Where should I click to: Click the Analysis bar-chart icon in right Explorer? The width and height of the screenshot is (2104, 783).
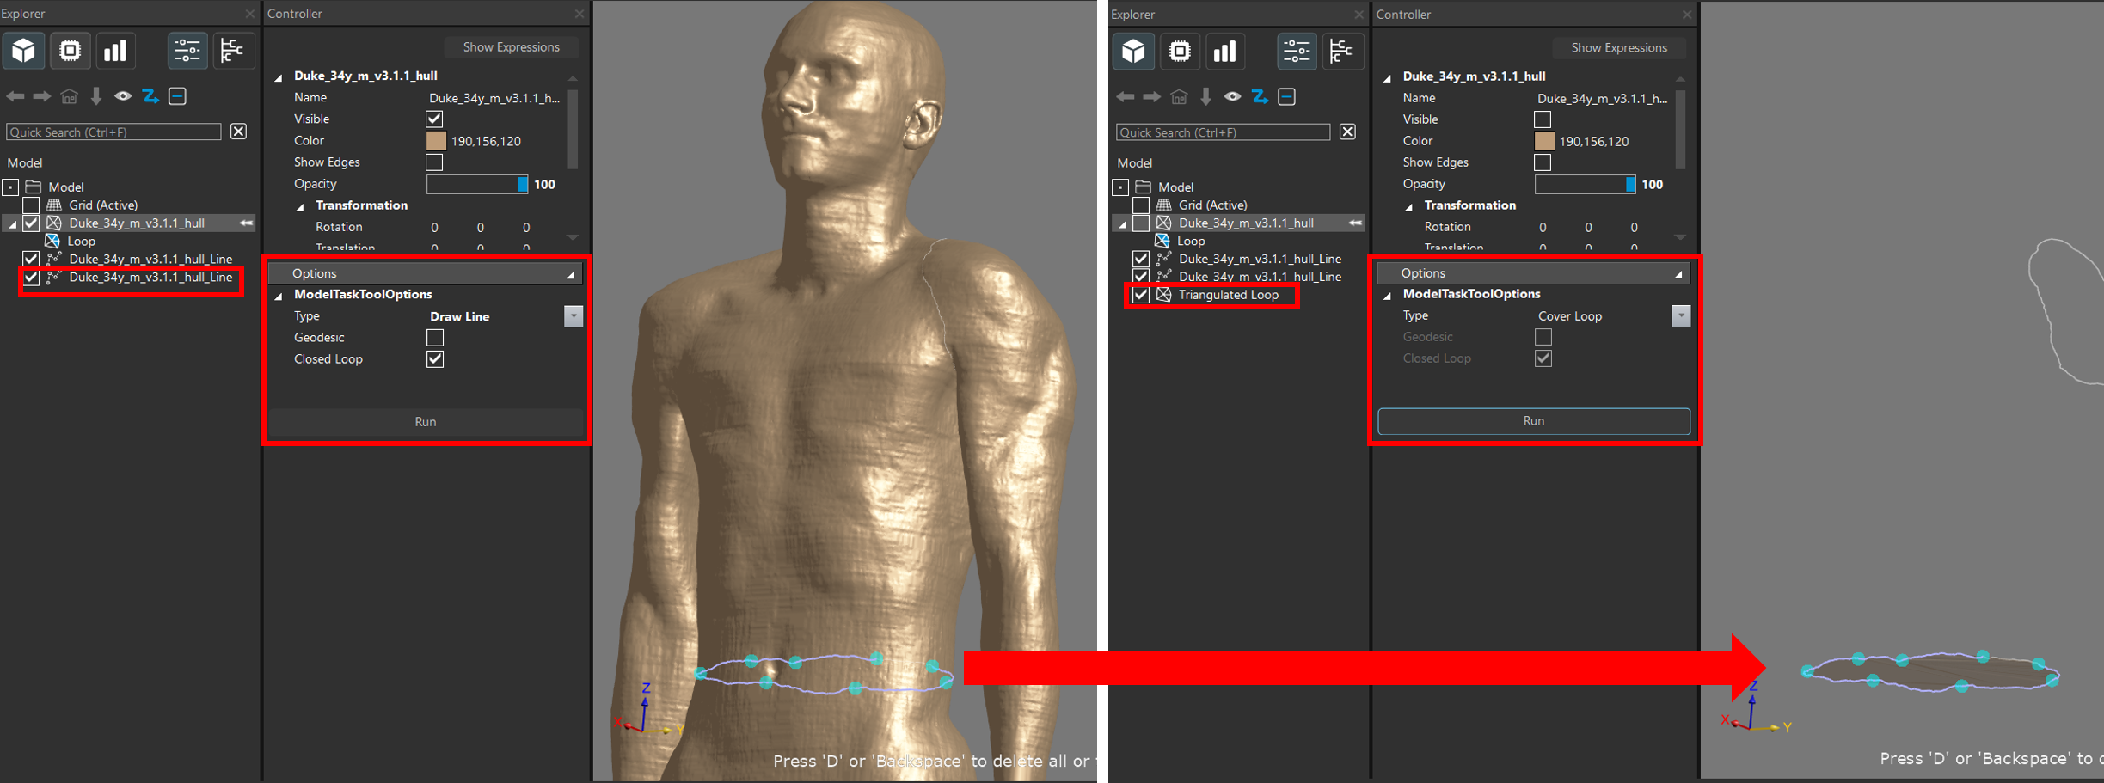click(x=1225, y=52)
